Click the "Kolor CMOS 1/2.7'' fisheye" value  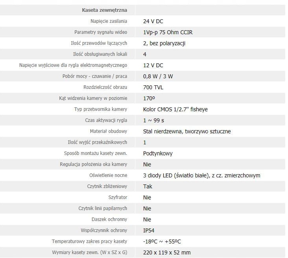click(x=175, y=109)
